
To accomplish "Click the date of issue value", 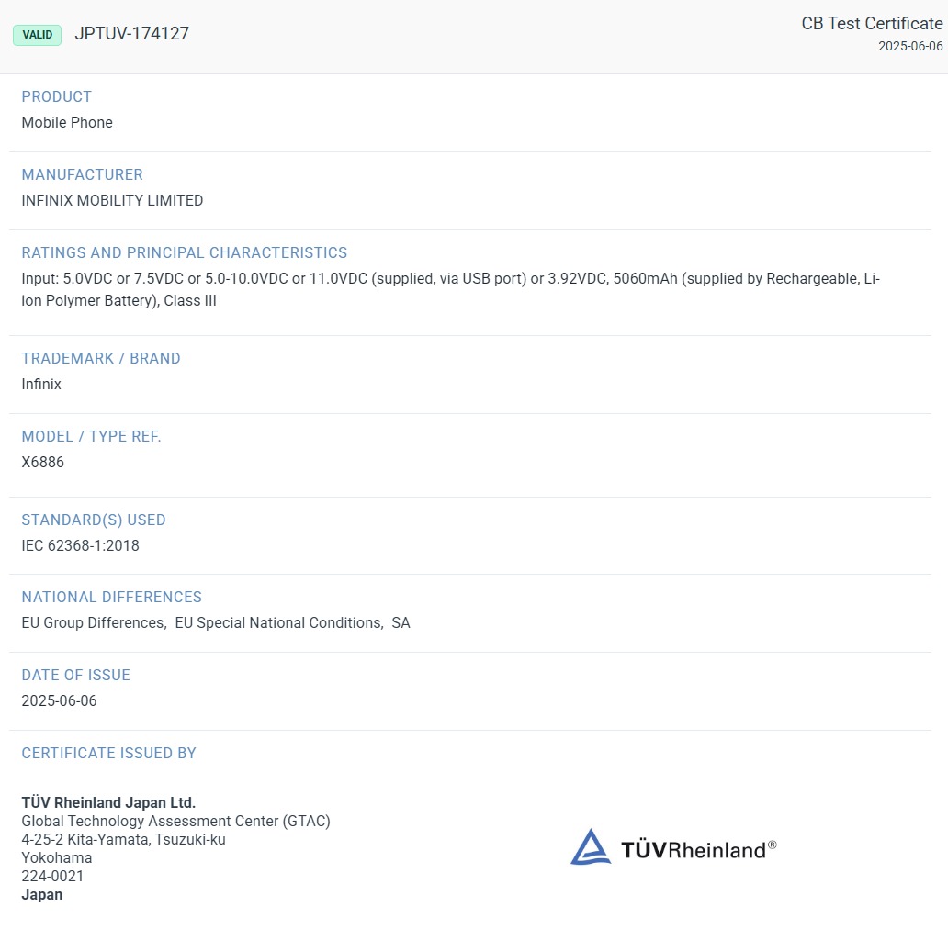I will tap(59, 700).
